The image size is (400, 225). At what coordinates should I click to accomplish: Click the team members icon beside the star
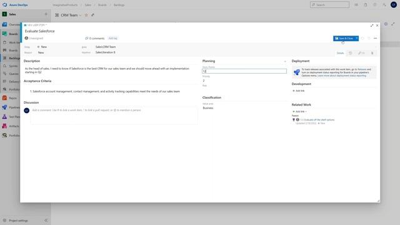93,15
